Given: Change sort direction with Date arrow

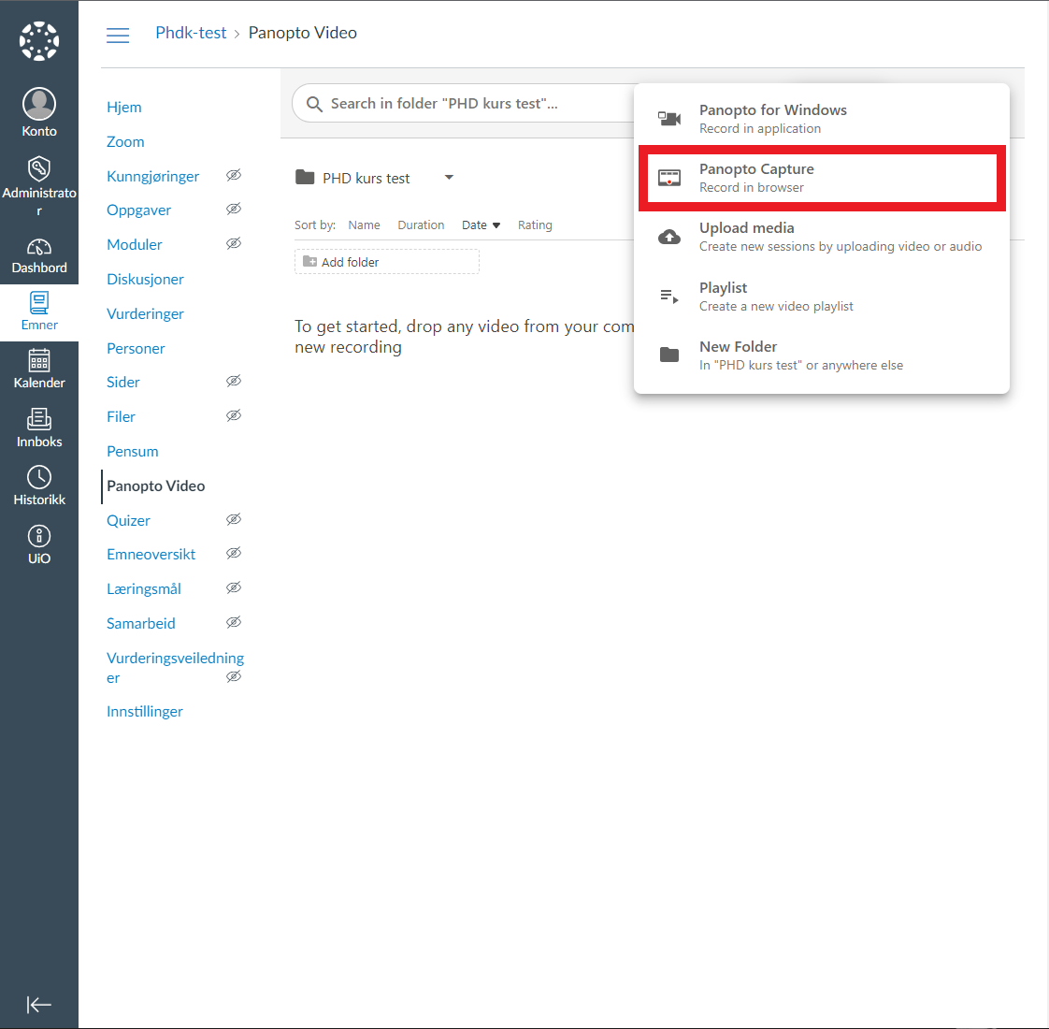Looking at the screenshot, I should (x=496, y=225).
